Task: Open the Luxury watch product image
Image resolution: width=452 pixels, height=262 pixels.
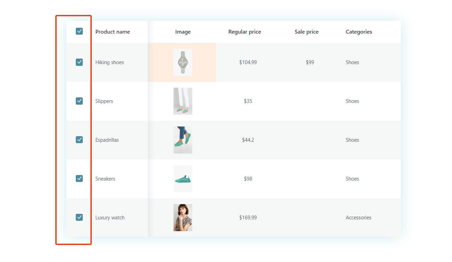Action: pyautogui.click(x=183, y=218)
